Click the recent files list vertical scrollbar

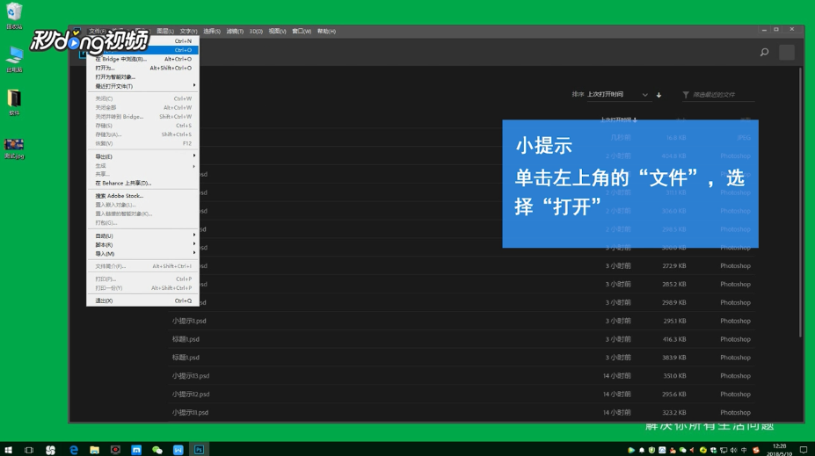[800, 203]
